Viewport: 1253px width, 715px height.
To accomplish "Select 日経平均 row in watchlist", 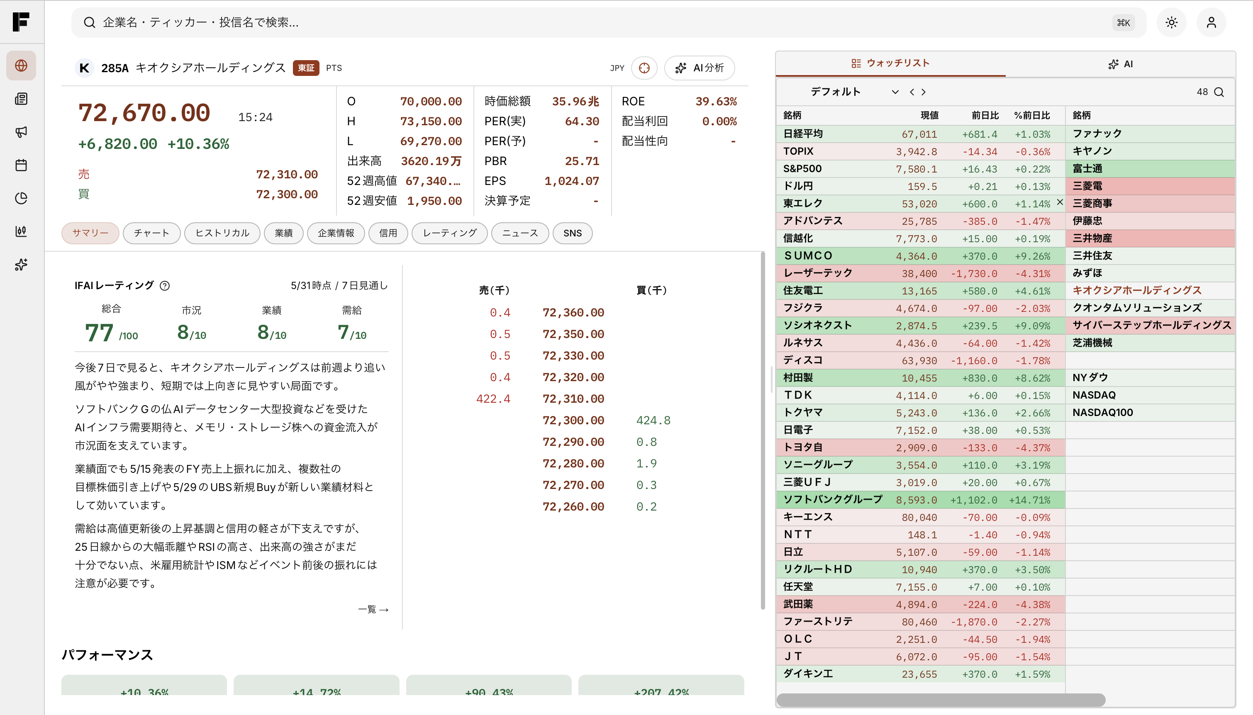I will 921,134.
